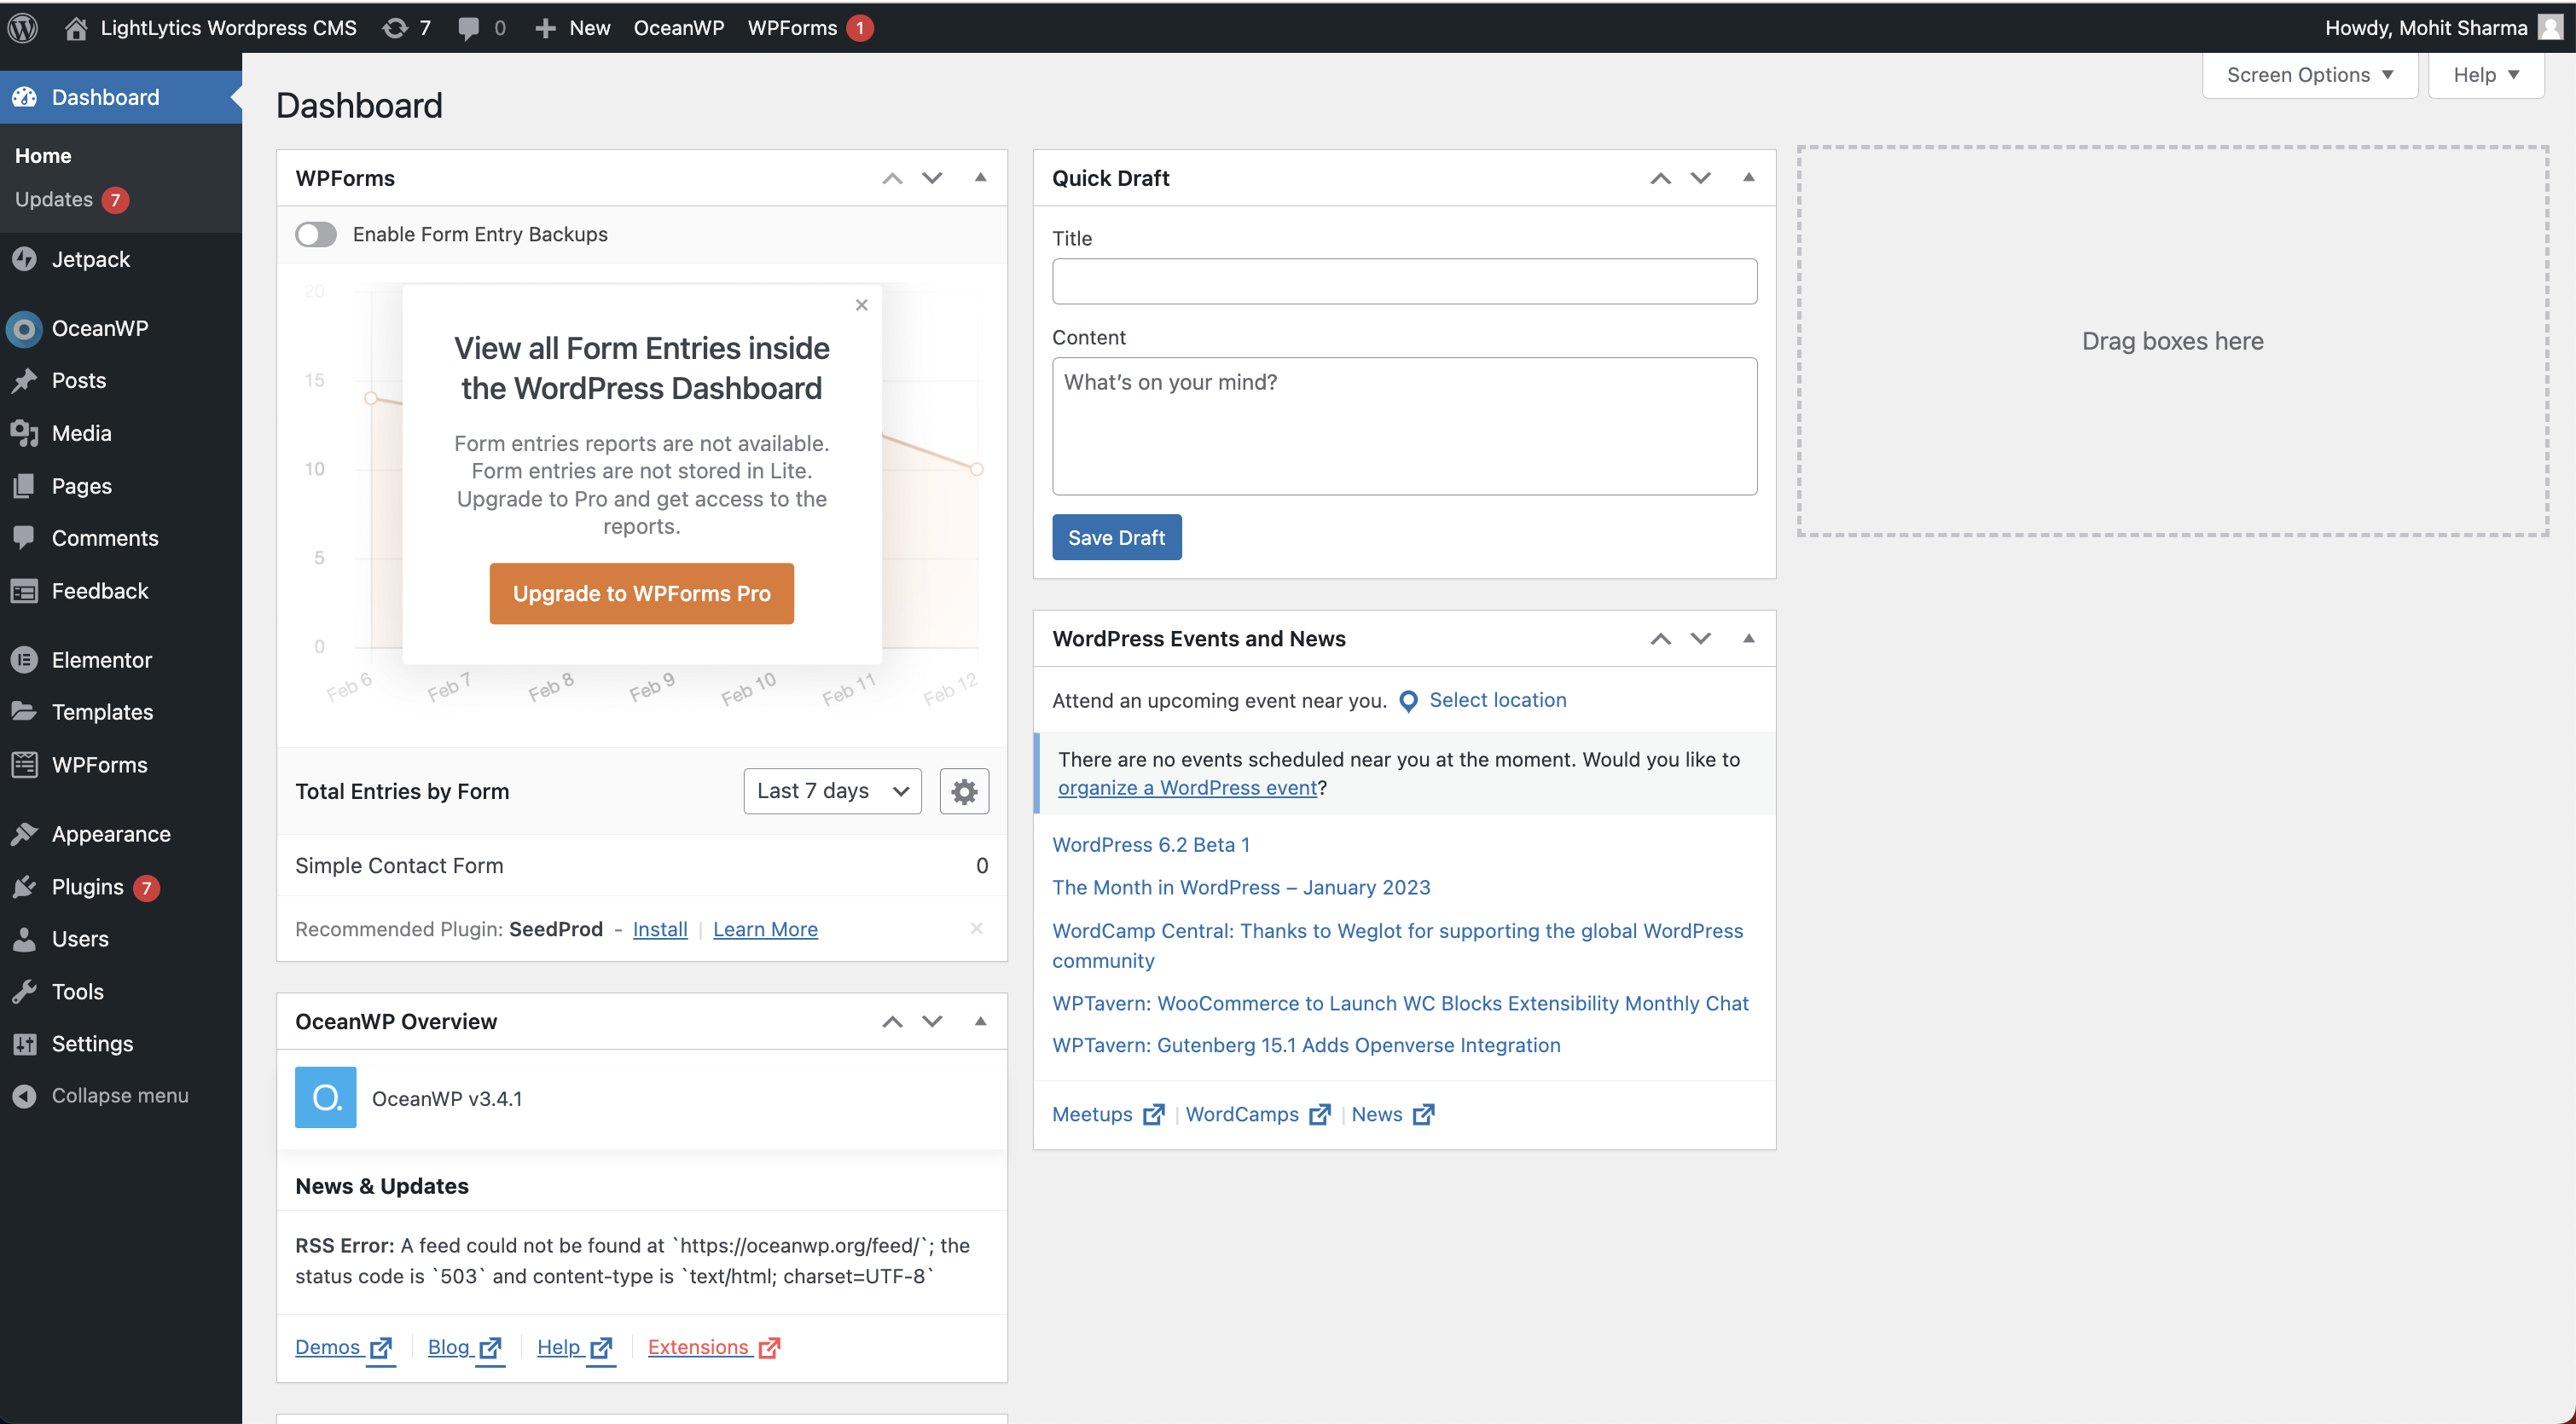The width and height of the screenshot is (2576, 1424).
Task: Open the Plugins menu item
Action: (88, 886)
